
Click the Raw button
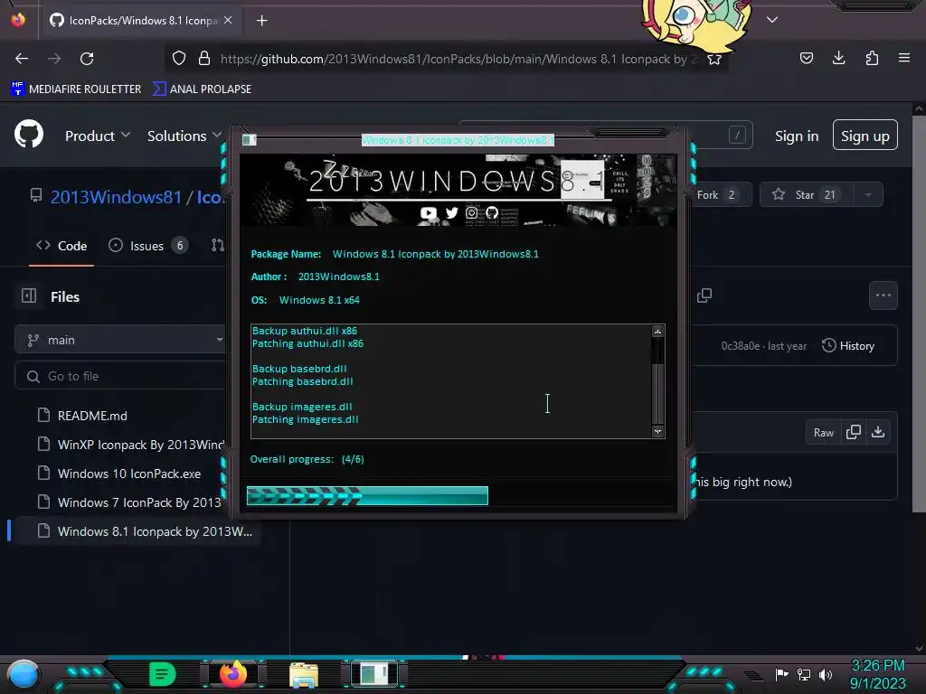pyautogui.click(x=823, y=433)
